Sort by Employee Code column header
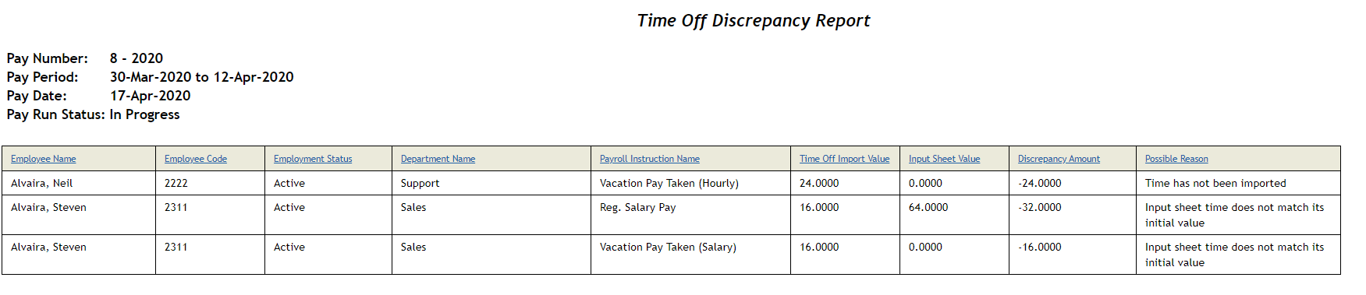 click(x=196, y=159)
